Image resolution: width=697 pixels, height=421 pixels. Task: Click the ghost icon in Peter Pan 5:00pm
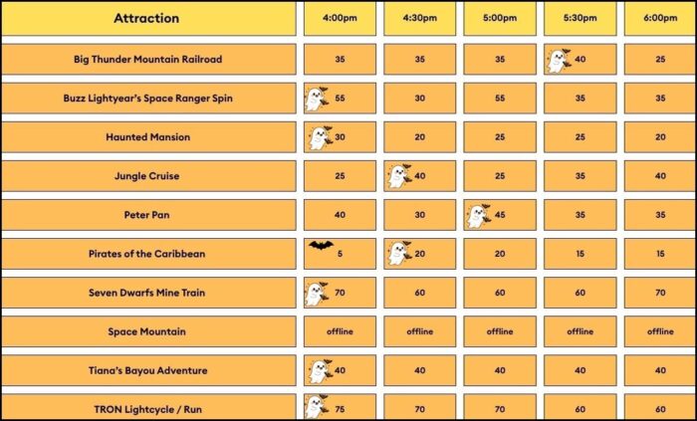[x=478, y=215]
